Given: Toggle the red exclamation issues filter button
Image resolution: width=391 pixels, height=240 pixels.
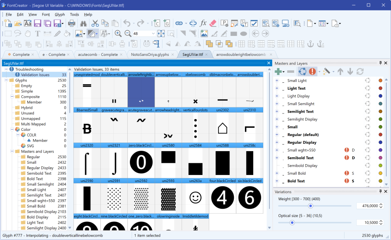Looking at the screenshot, I should tap(312, 71).
